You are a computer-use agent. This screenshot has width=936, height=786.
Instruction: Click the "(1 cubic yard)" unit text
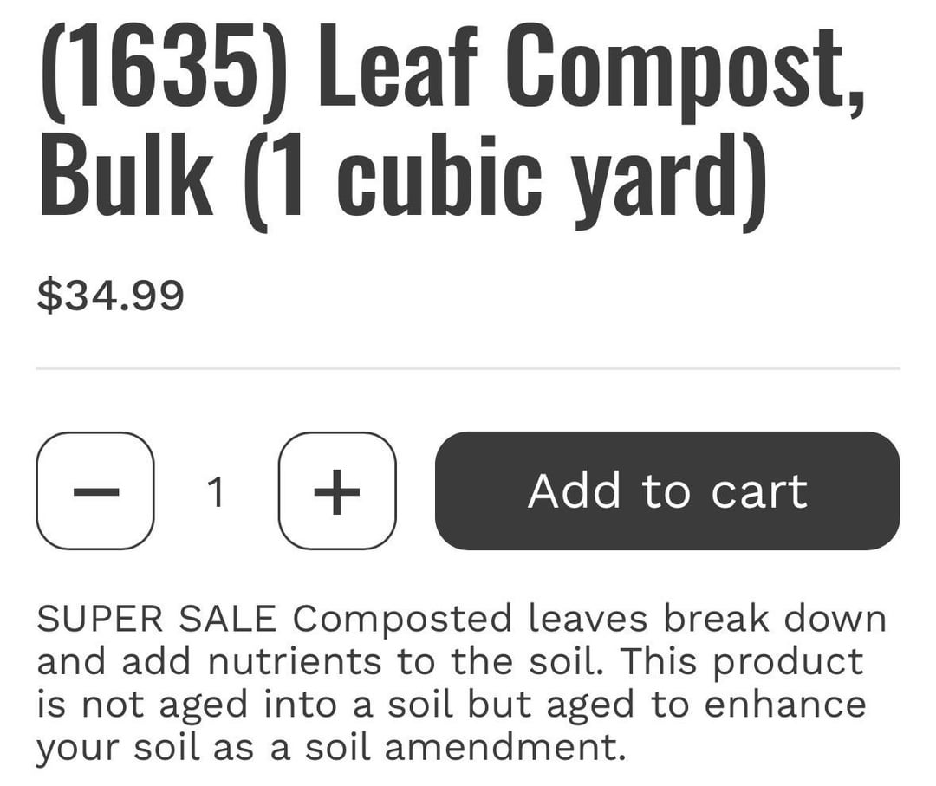(505, 178)
